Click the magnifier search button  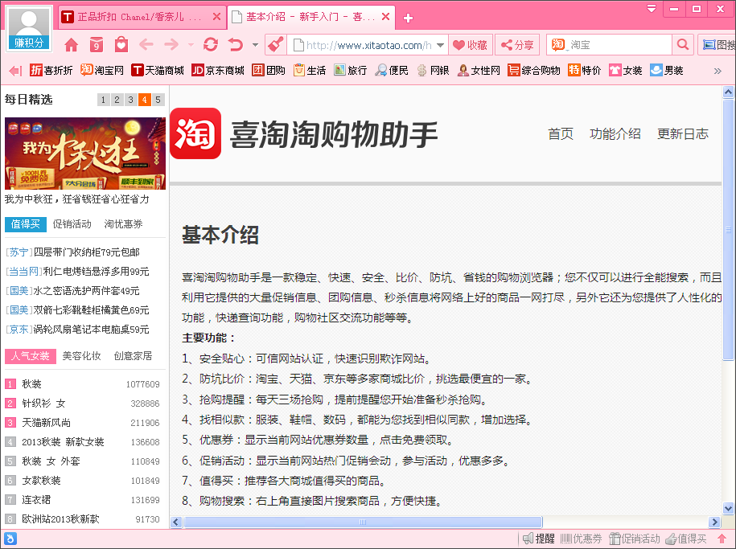(683, 45)
